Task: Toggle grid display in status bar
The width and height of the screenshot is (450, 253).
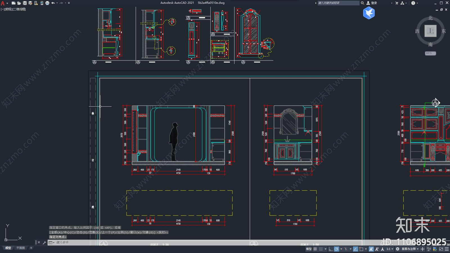Action: [315, 249]
